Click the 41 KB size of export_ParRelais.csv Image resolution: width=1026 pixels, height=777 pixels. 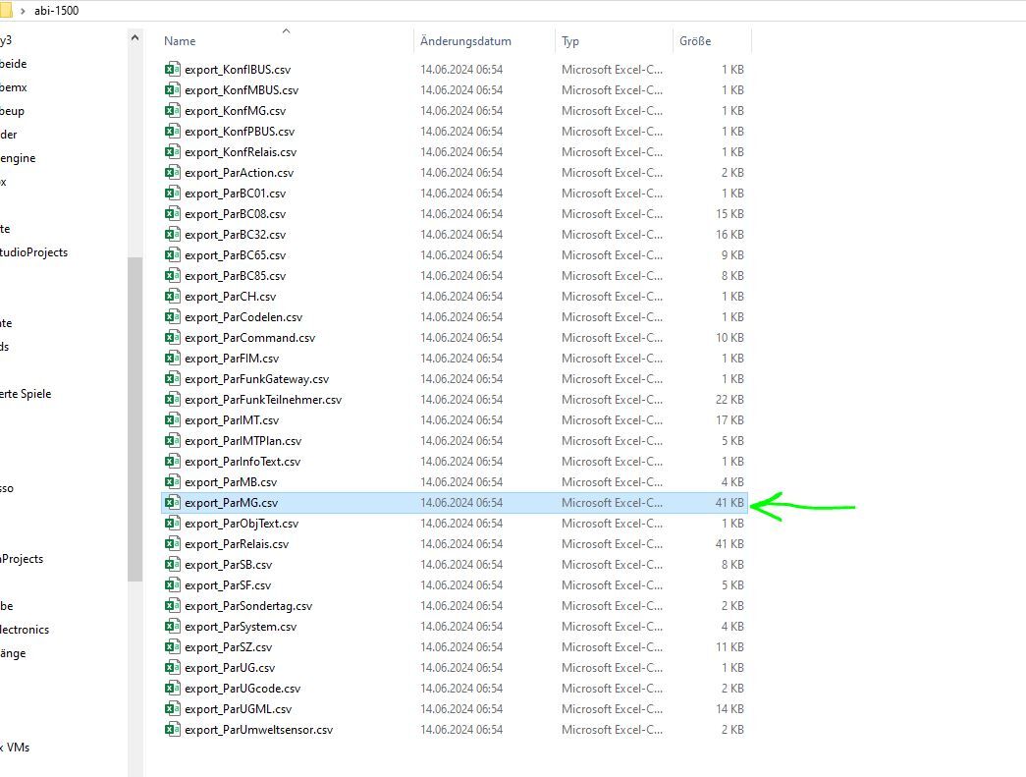click(729, 543)
